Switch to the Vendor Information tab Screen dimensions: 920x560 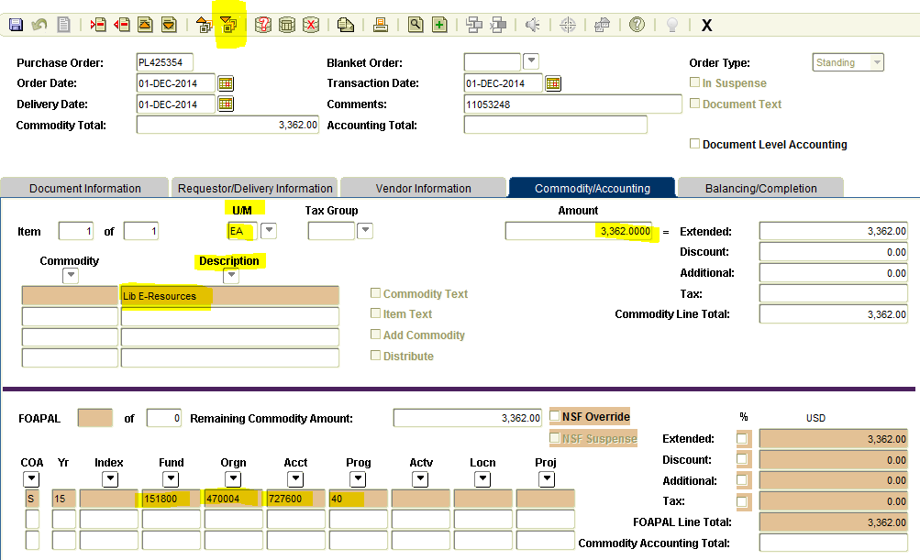(423, 188)
